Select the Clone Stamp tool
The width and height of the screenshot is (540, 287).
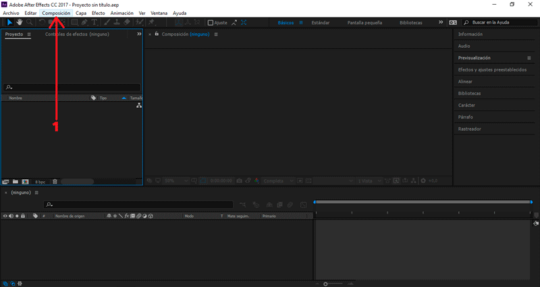[117, 22]
